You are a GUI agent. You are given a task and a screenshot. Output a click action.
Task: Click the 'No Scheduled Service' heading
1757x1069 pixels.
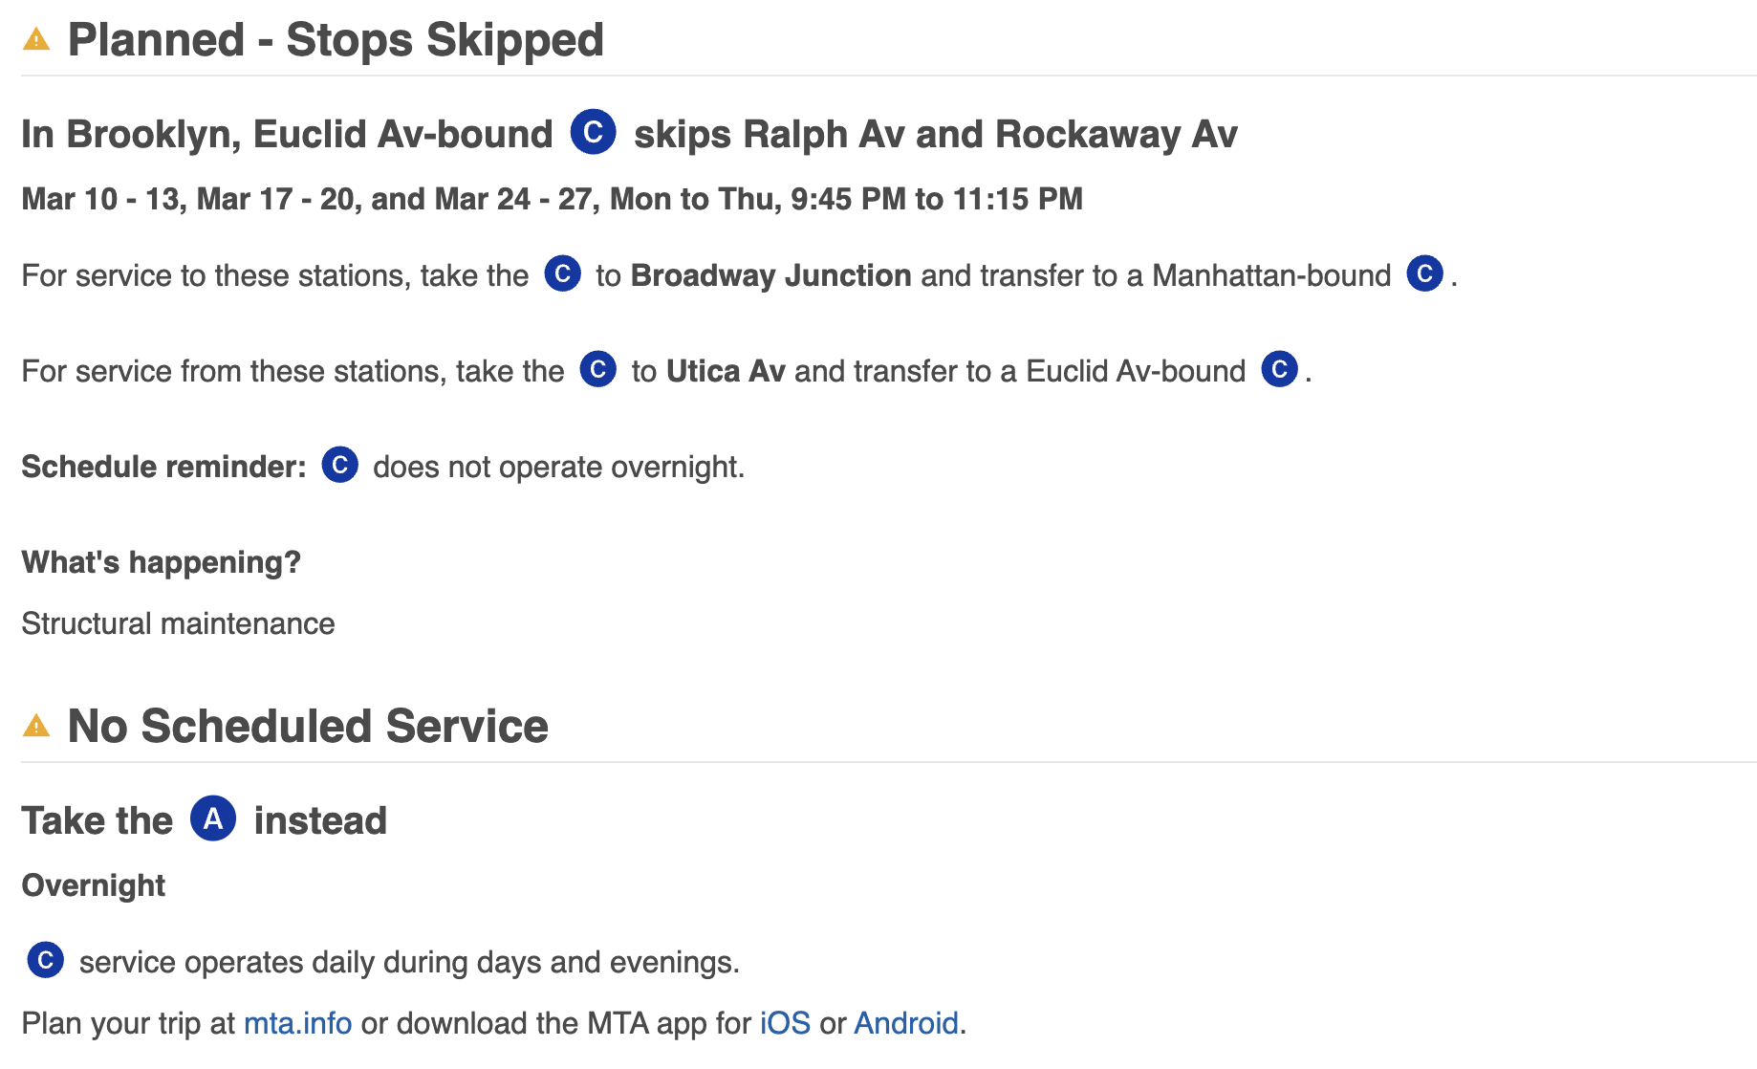(x=308, y=727)
